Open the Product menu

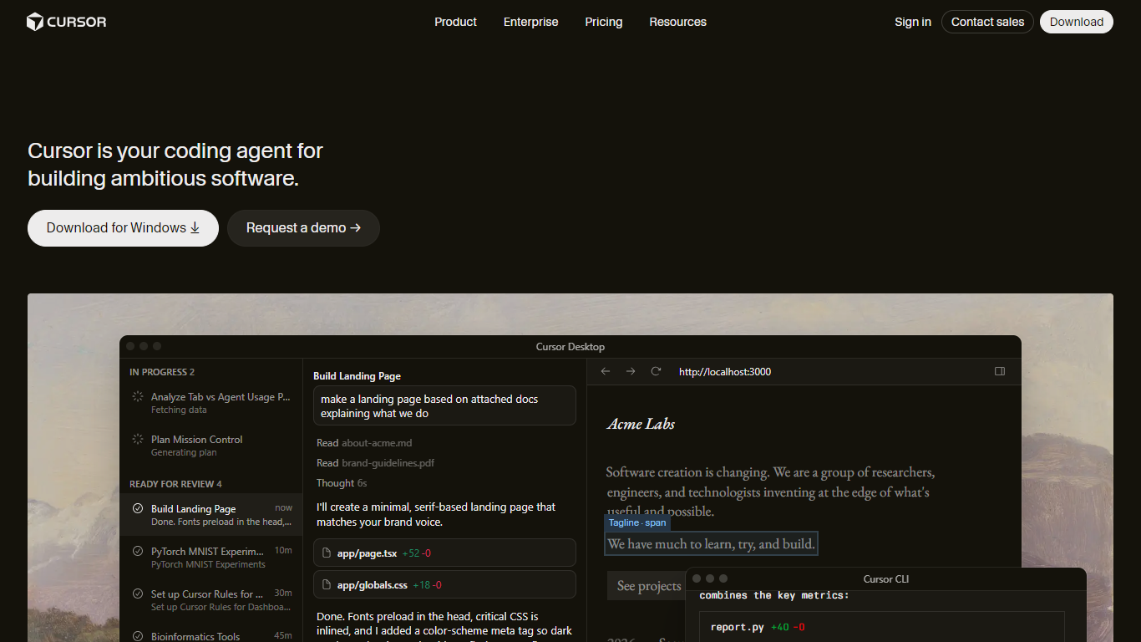[455, 22]
